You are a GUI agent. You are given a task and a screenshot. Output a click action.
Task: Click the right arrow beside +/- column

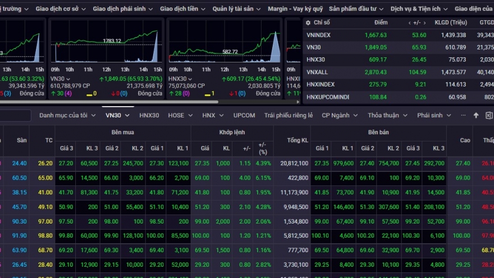[424, 22]
